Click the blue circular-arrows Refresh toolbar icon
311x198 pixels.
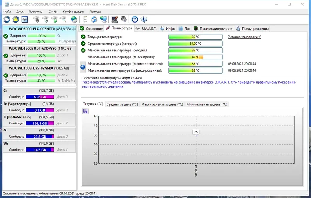click(x=7, y=19)
